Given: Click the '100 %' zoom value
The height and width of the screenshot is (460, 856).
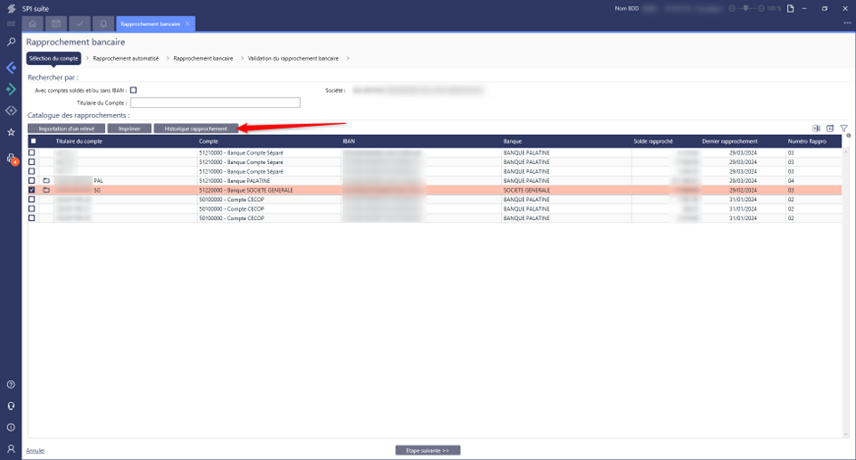Looking at the screenshot, I should (774, 9).
